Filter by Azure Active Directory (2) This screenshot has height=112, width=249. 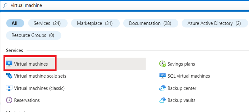[x=214, y=23]
